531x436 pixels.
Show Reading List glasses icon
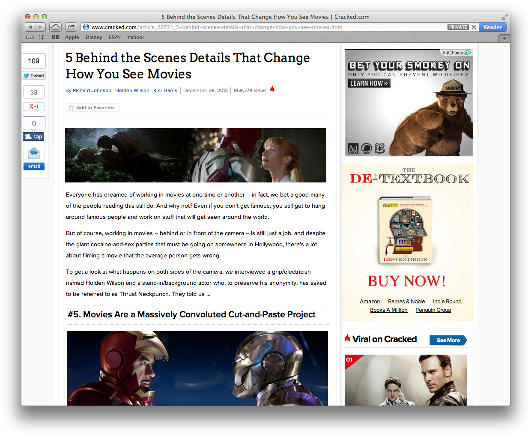point(30,37)
